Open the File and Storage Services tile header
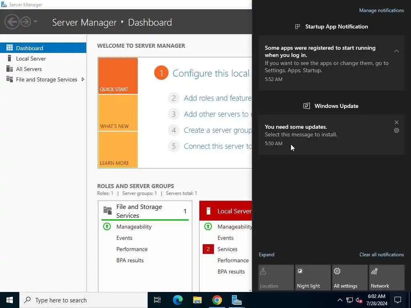Screen dimensions: 411x308 (x=145, y=211)
